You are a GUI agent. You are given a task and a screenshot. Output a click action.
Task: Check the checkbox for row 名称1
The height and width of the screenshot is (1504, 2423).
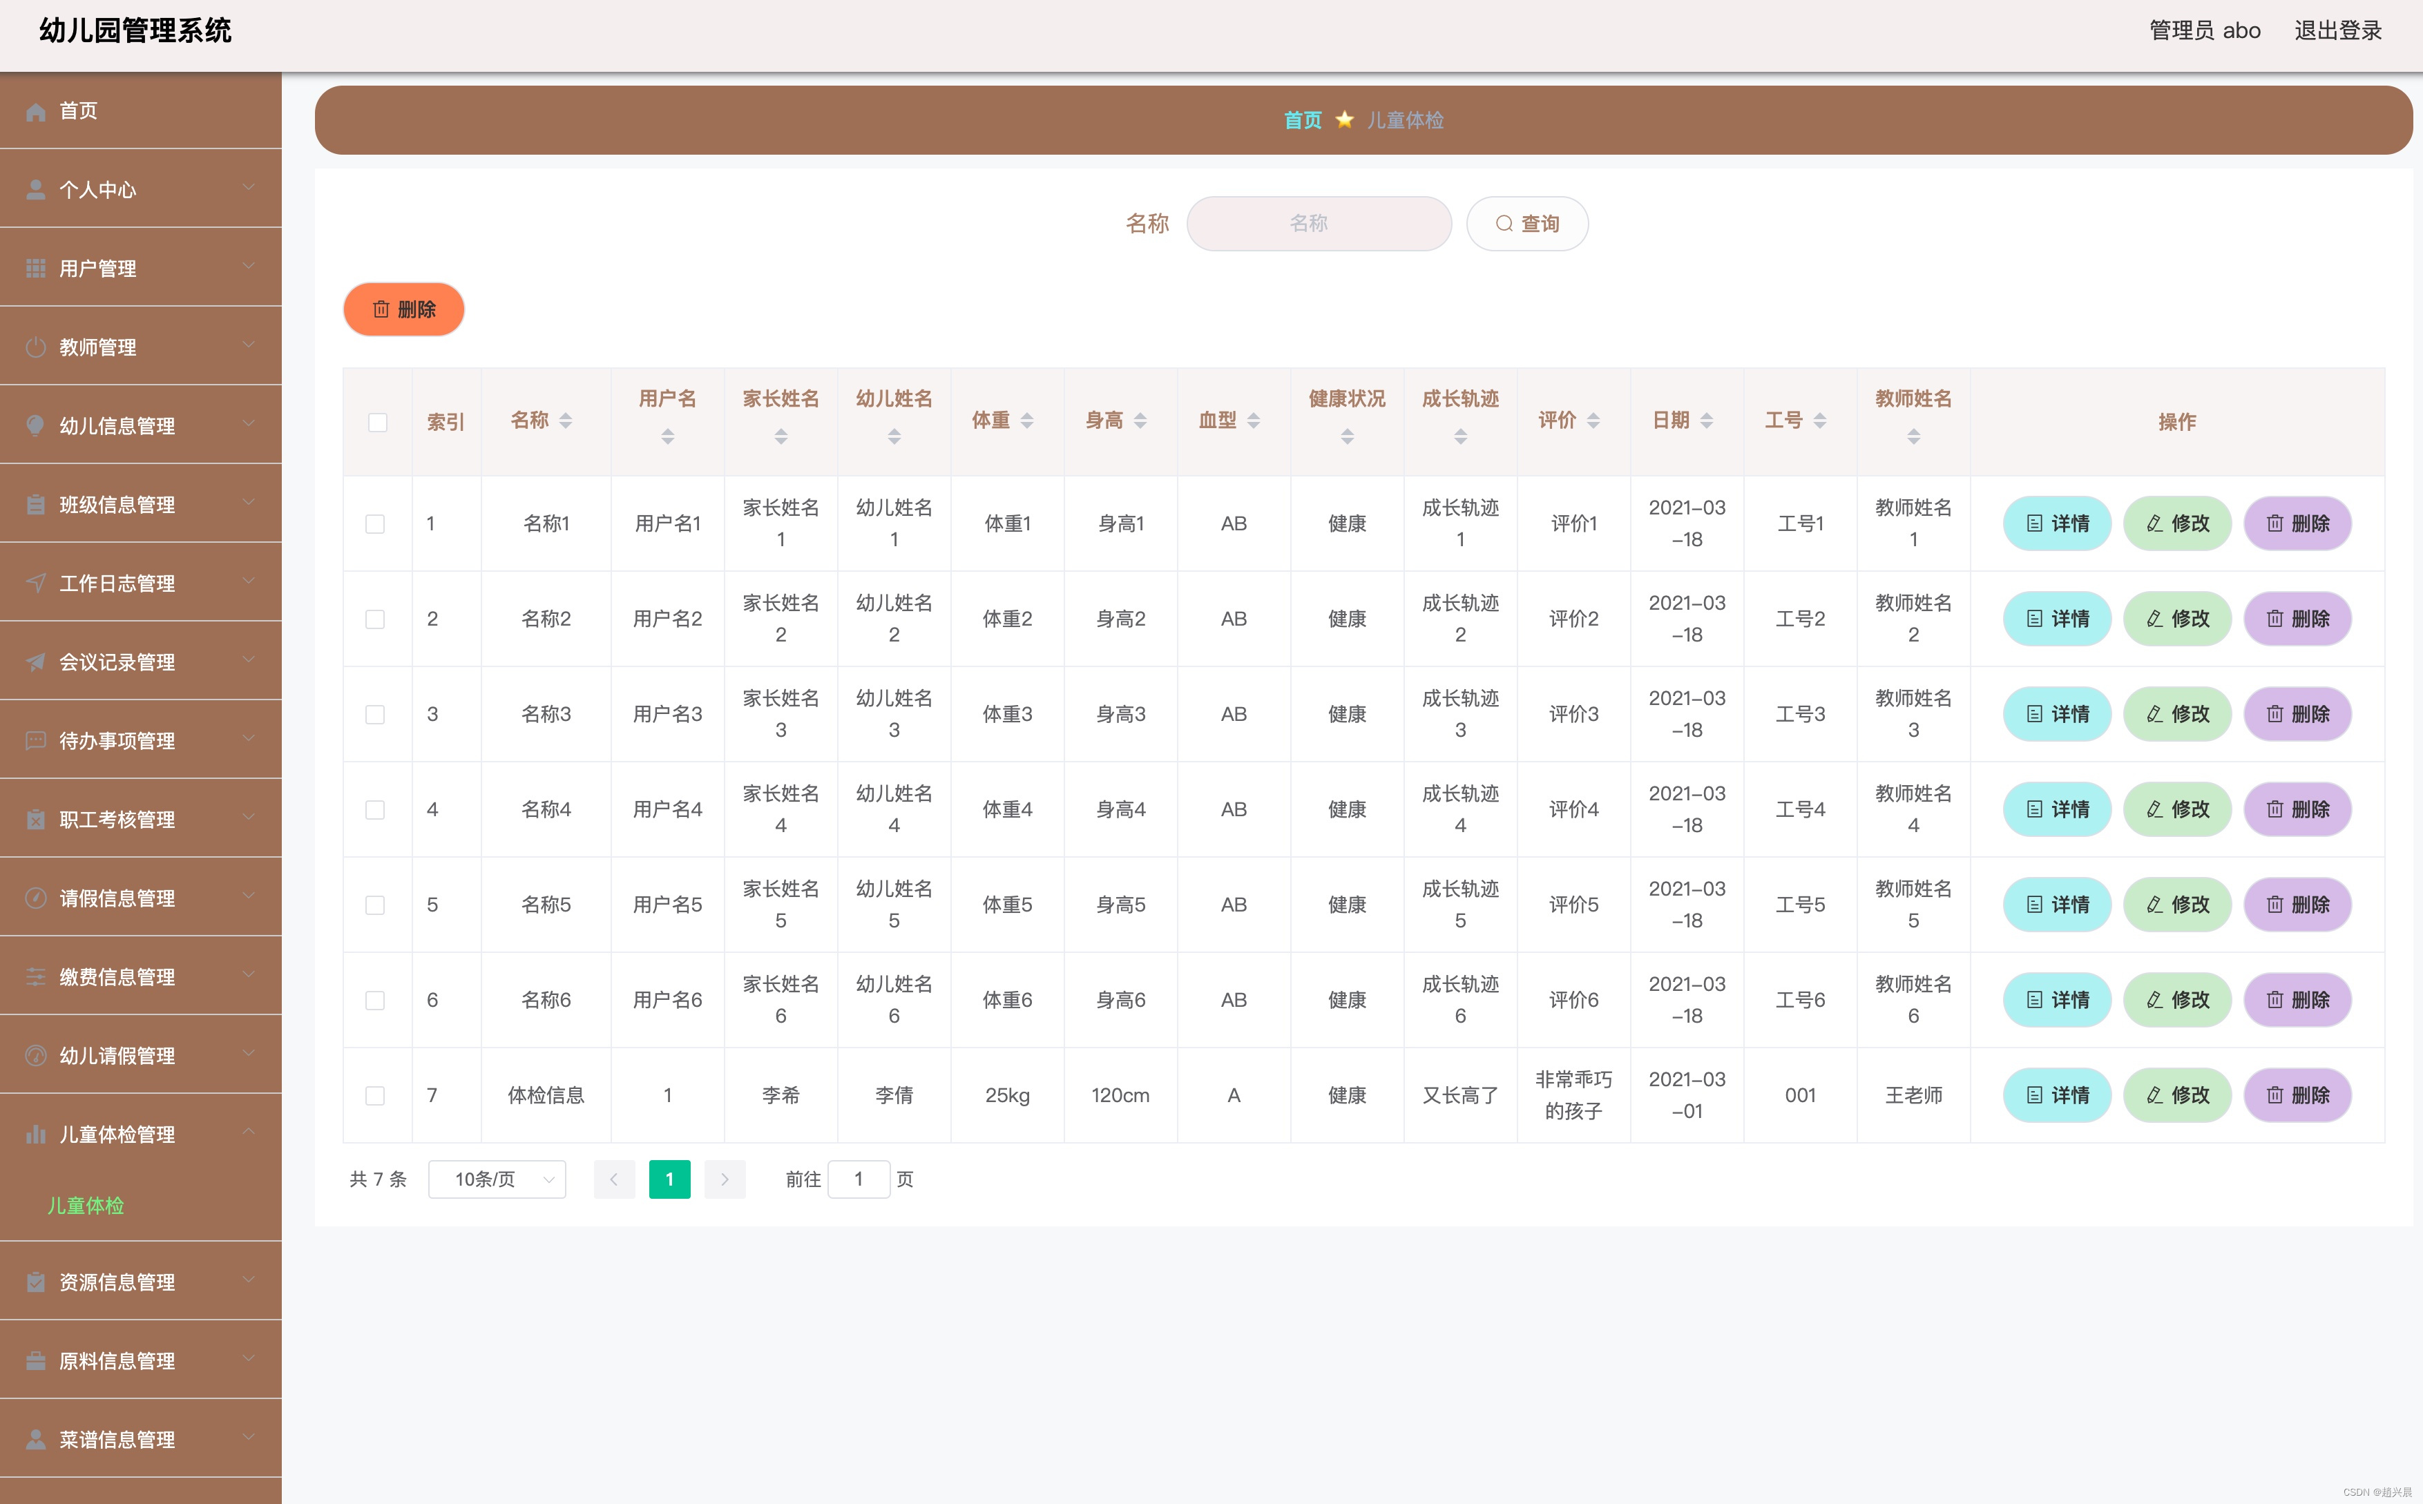375,524
